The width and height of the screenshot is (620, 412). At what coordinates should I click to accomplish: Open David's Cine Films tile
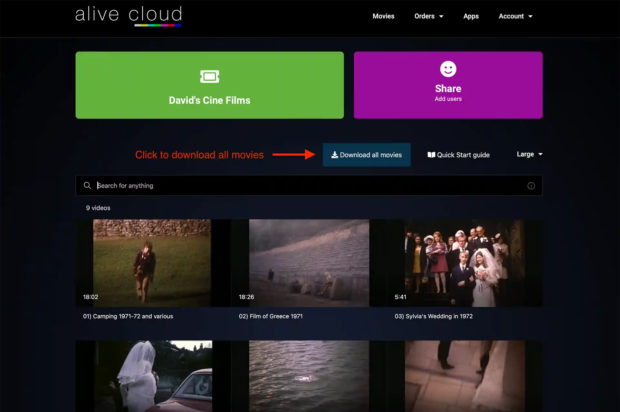[210, 85]
